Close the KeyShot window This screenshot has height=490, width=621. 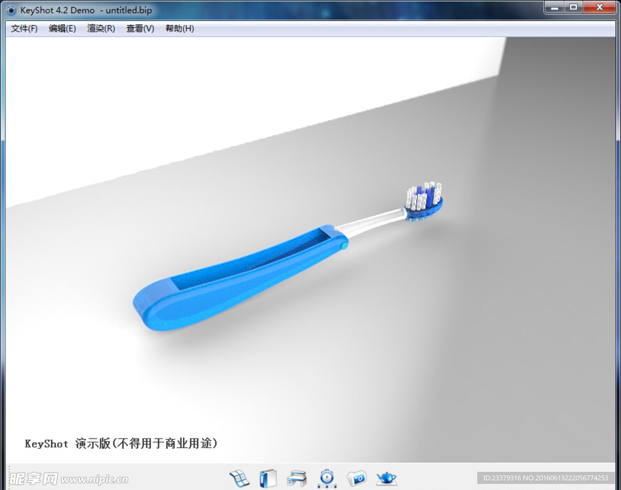(x=600, y=7)
